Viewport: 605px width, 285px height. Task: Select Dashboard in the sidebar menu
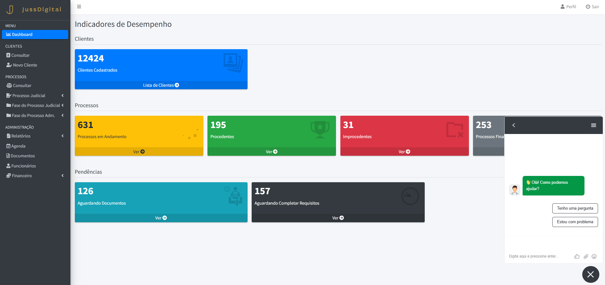pos(35,35)
